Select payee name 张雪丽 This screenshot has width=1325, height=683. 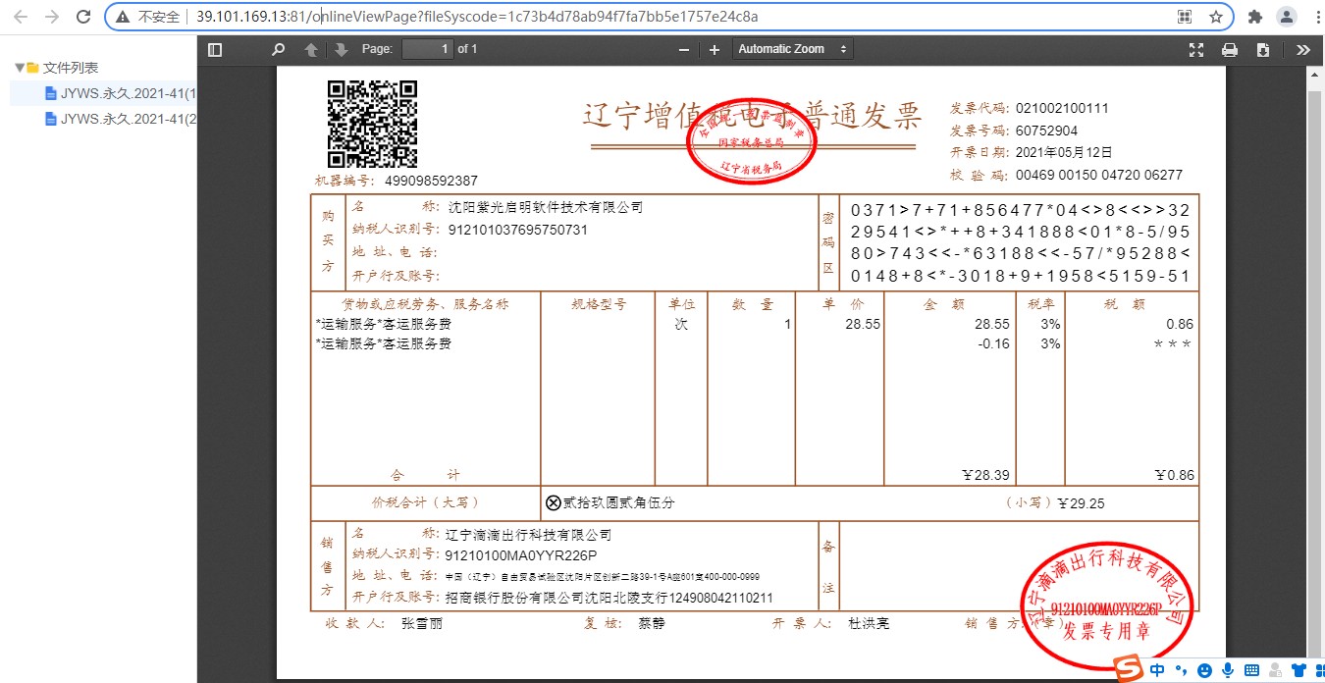pyautogui.click(x=422, y=623)
